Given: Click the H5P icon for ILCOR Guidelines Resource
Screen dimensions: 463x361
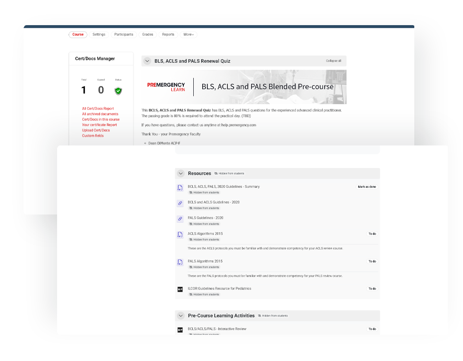Looking at the screenshot, I should [x=180, y=290].
